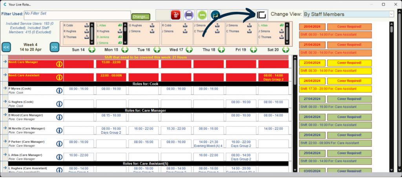Click the right cover list scrollbar
The height and width of the screenshot is (178, 402).
click(391, 98)
